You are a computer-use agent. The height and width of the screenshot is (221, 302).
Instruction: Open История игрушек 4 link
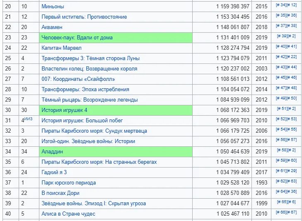[x=64, y=110]
